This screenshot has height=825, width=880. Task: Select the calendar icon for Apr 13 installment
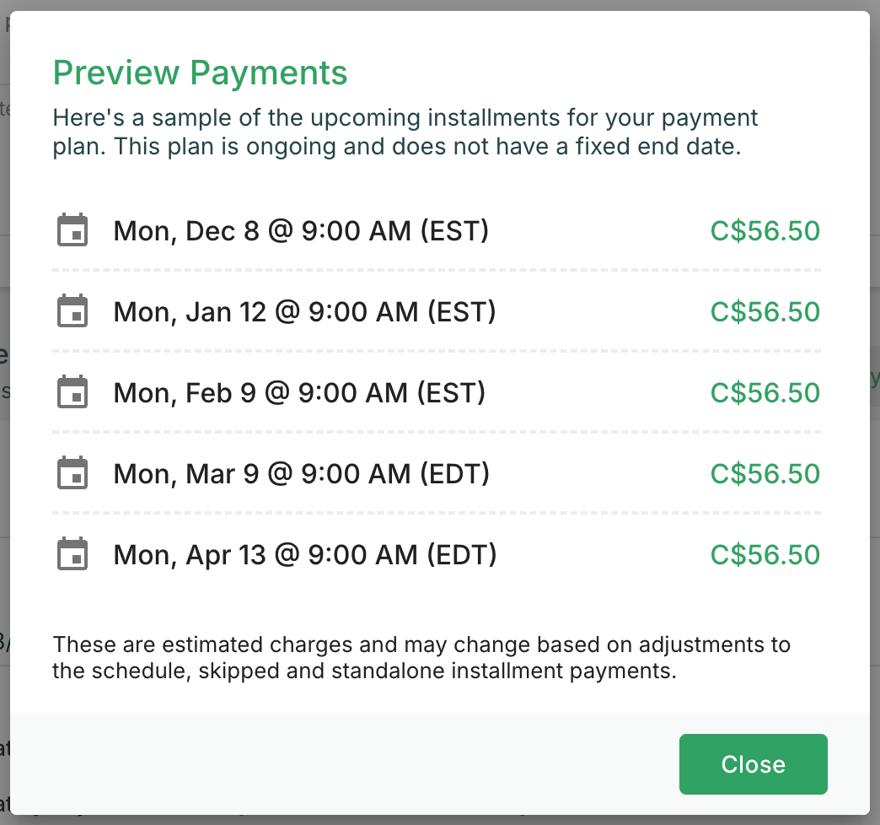72,554
